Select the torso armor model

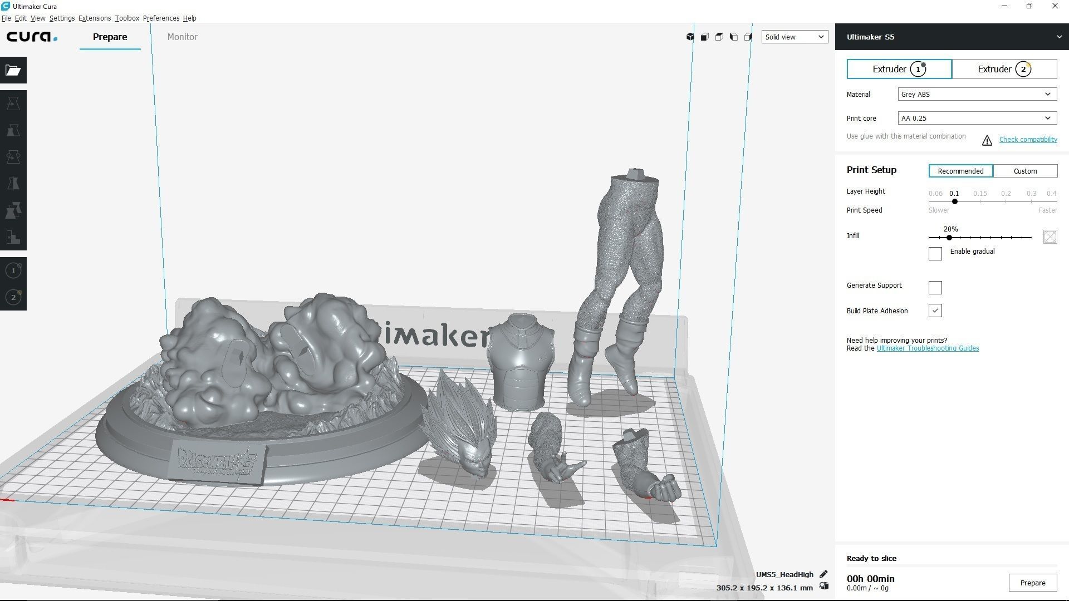click(521, 362)
